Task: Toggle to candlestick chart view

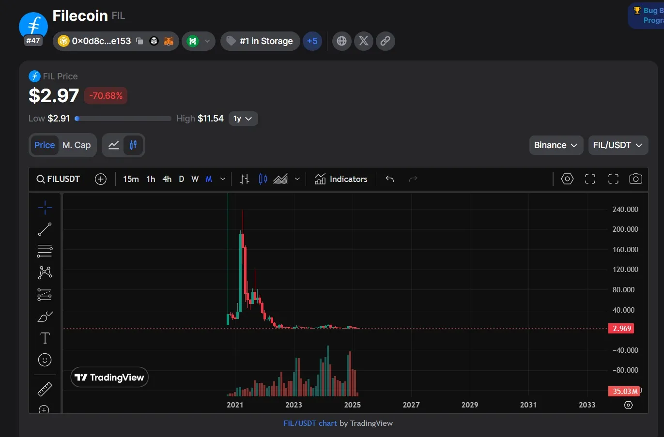Action: point(133,145)
